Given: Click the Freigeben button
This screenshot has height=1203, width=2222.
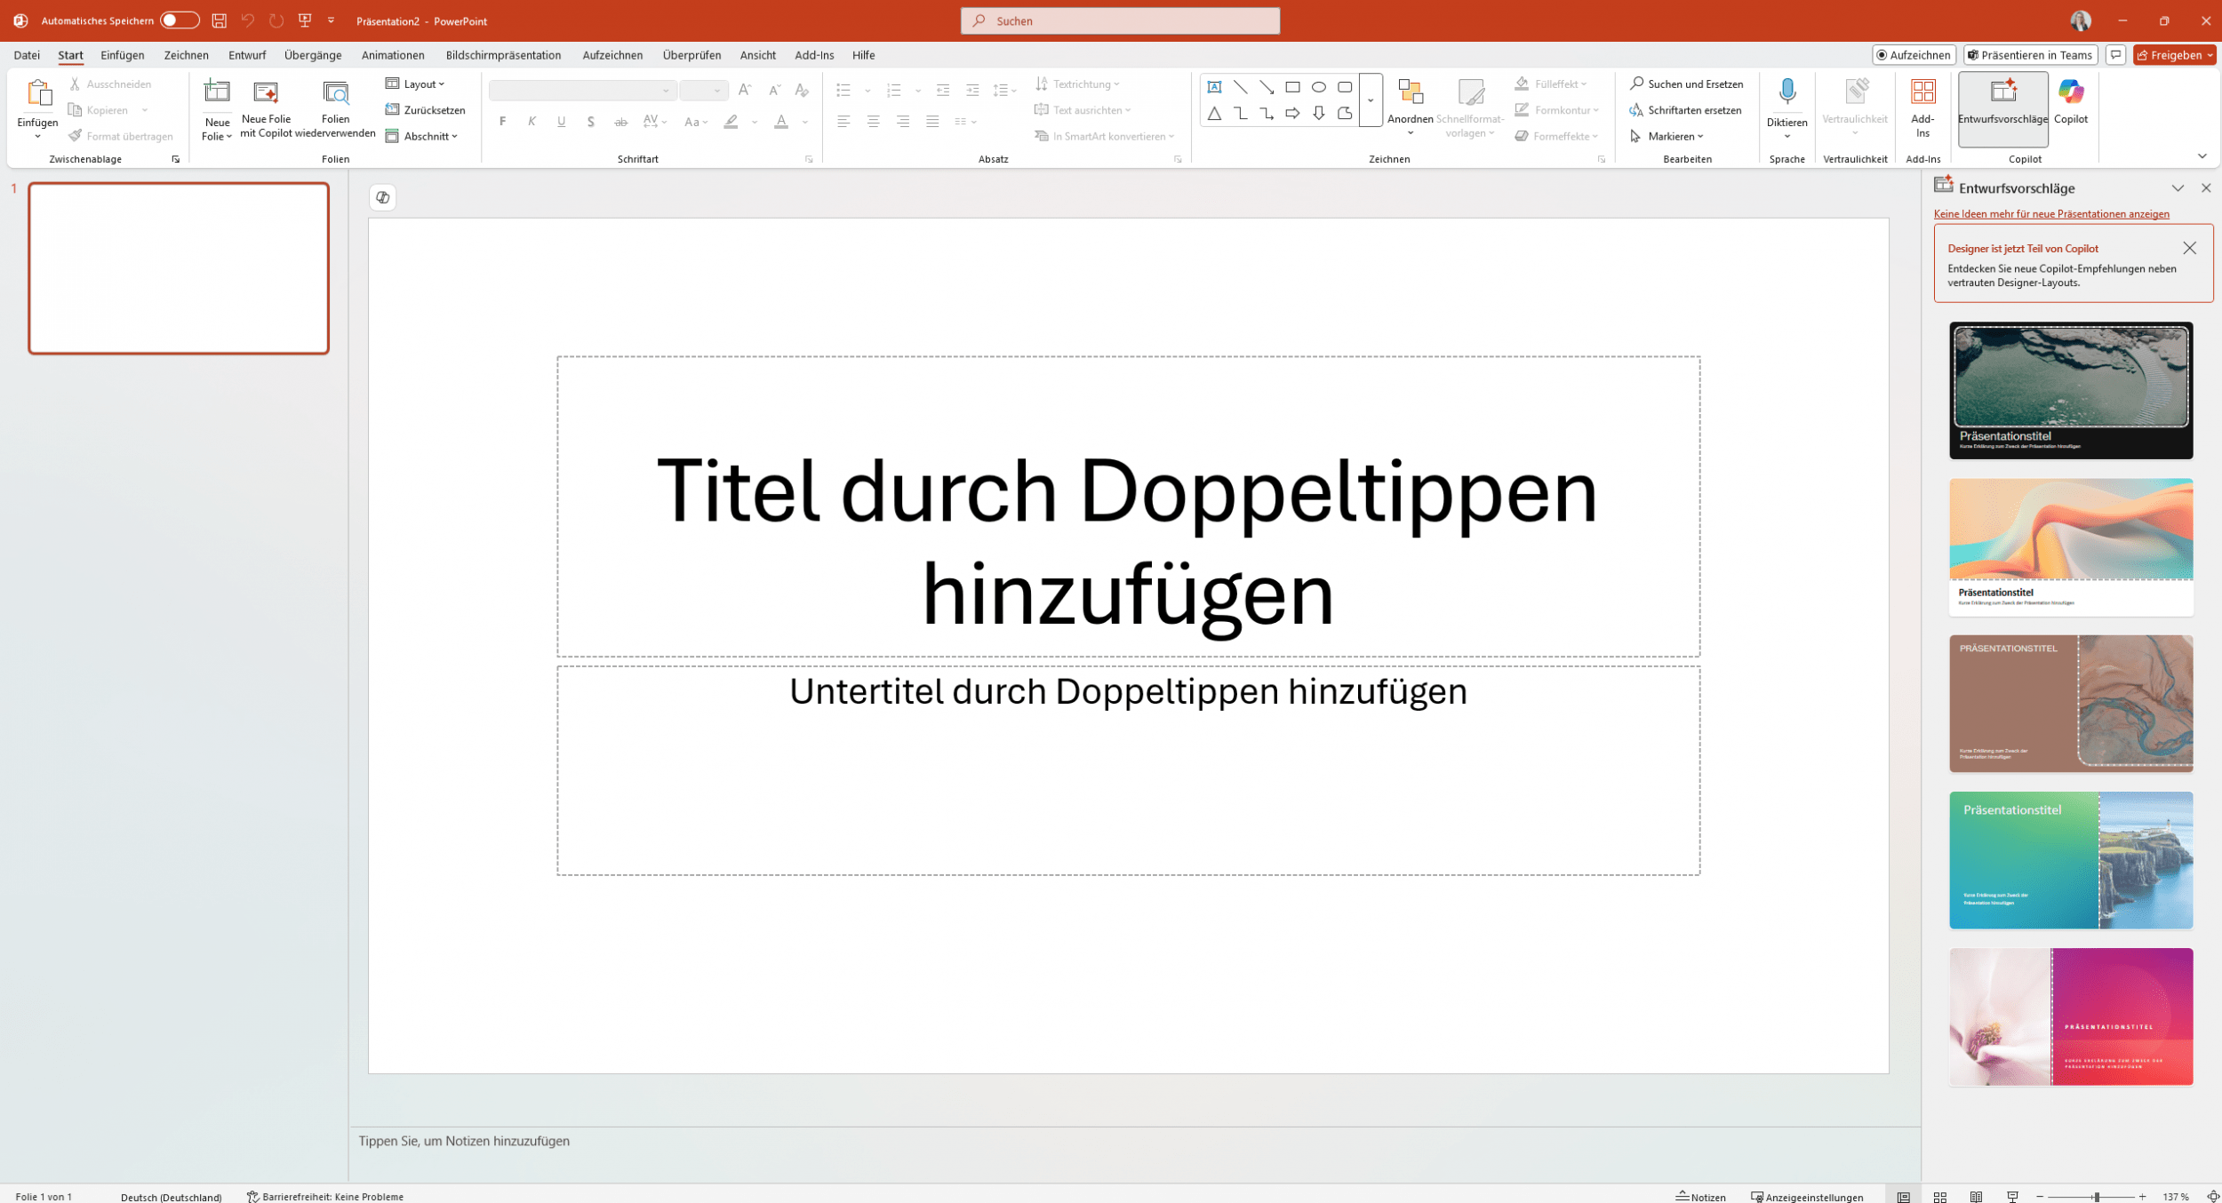Looking at the screenshot, I should tap(2169, 55).
